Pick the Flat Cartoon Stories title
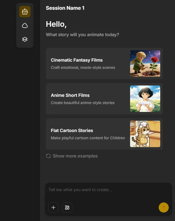This screenshot has width=175, height=221. (72, 130)
